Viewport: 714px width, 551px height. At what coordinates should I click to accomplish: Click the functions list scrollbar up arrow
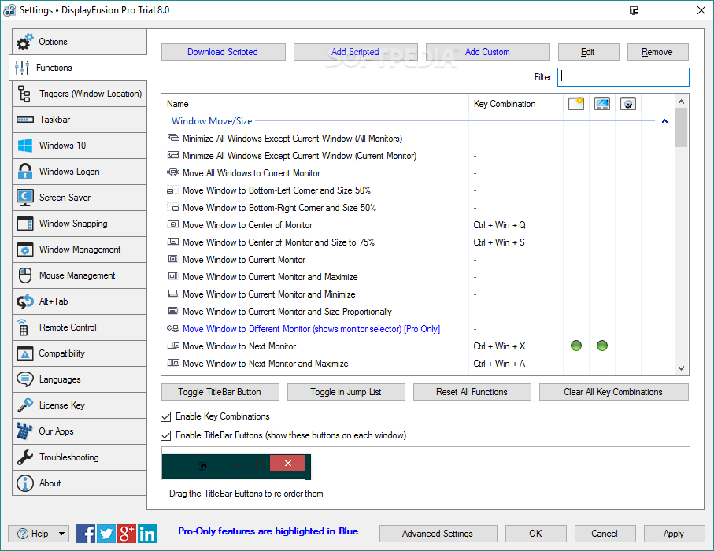[681, 102]
